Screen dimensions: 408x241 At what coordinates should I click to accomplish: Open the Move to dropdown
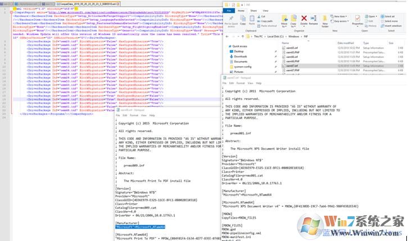285,22
